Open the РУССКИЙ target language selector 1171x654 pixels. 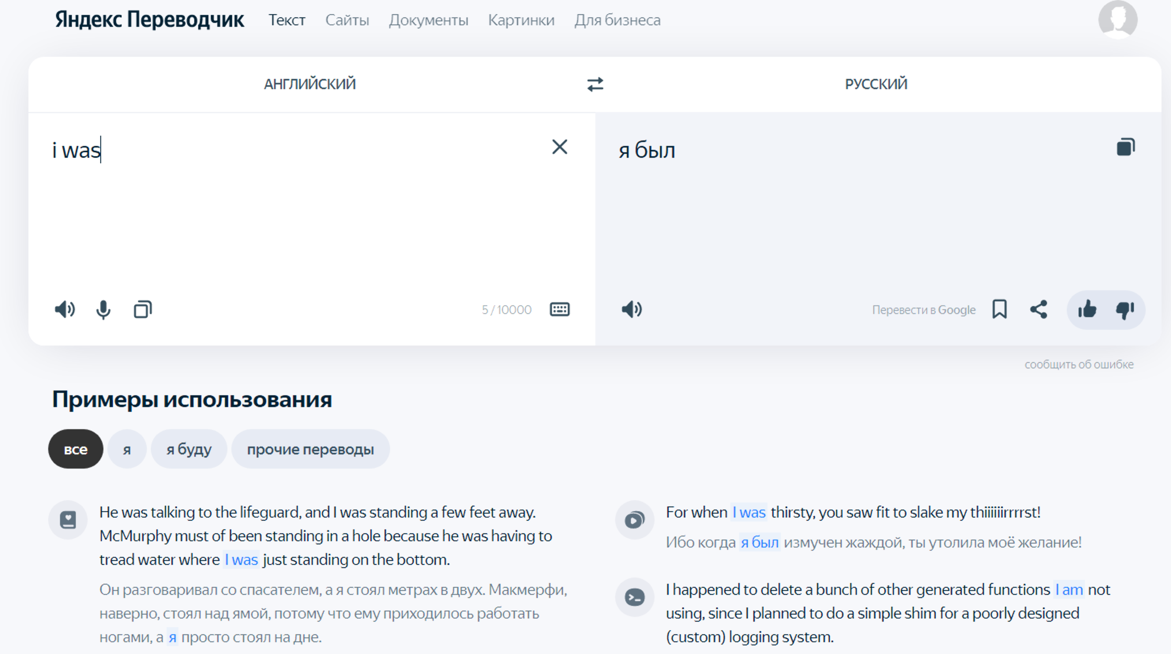(x=876, y=84)
